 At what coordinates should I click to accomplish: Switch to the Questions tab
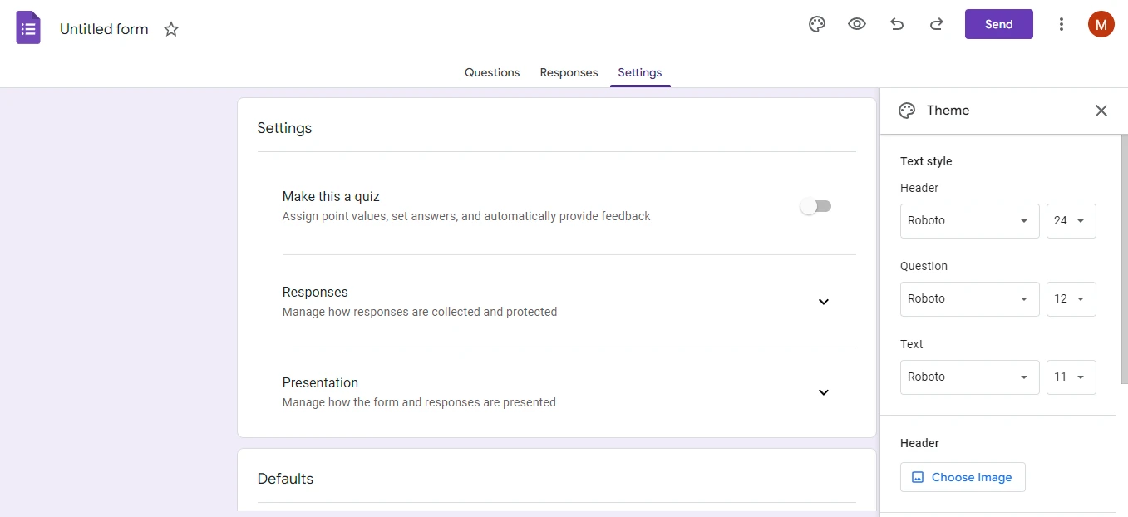click(491, 72)
